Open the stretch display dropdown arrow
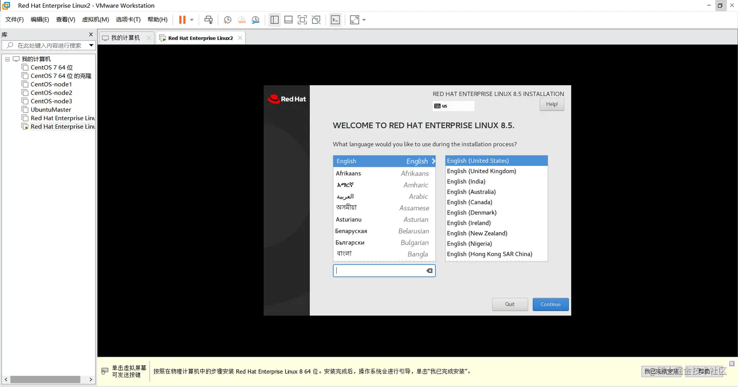This screenshot has height=387, width=738. coord(364,20)
